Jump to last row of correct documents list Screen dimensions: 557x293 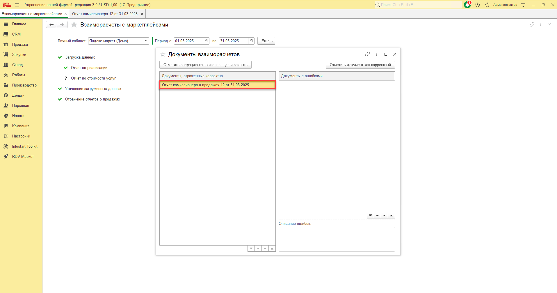click(x=272, y=249)
